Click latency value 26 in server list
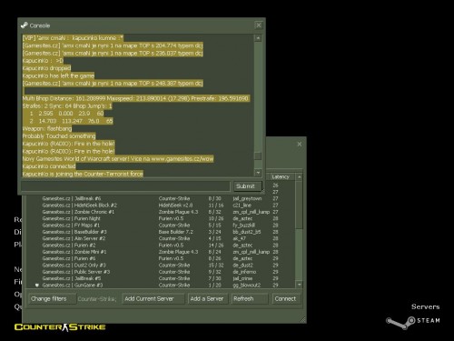The image size is (454, 341). [x=275, y=186]
